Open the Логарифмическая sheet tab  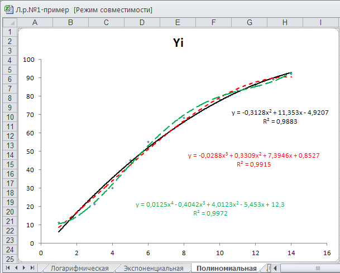coord(79,268)
